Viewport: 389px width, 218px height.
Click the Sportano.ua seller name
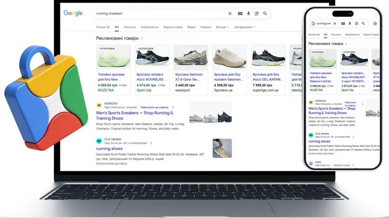(x=223, y=90)
